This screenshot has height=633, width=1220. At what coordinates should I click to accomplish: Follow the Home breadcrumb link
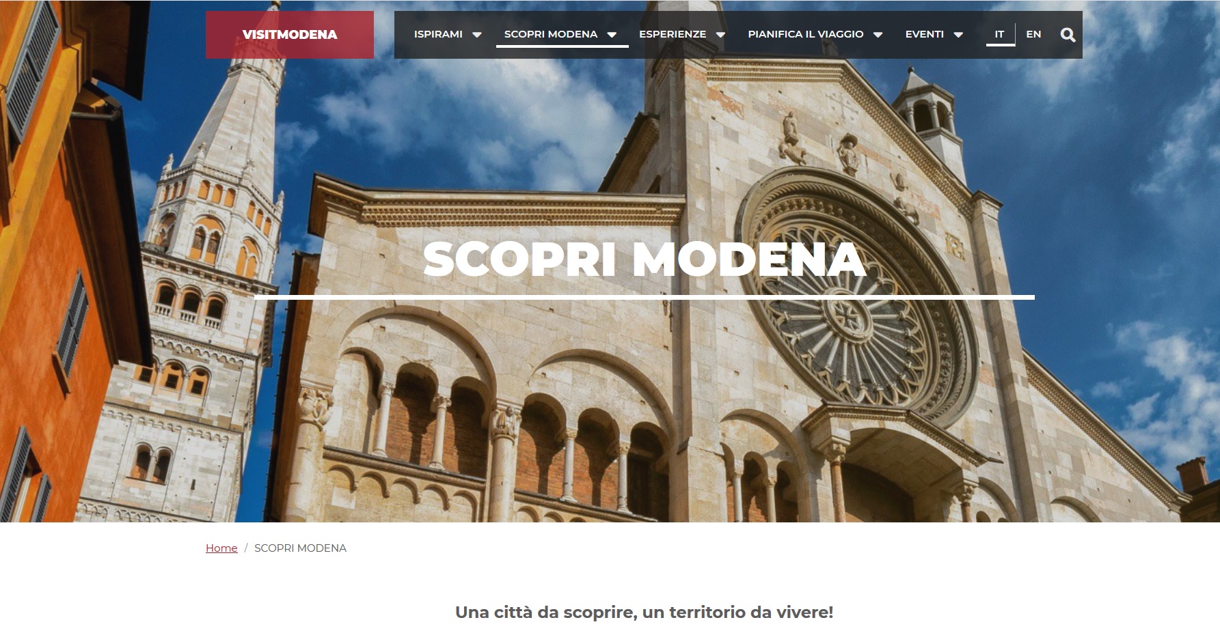(221, 548)
